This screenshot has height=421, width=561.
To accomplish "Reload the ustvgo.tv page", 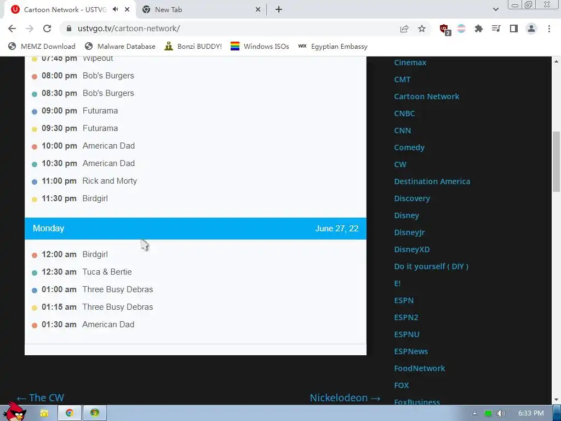I will pos(47,29).
